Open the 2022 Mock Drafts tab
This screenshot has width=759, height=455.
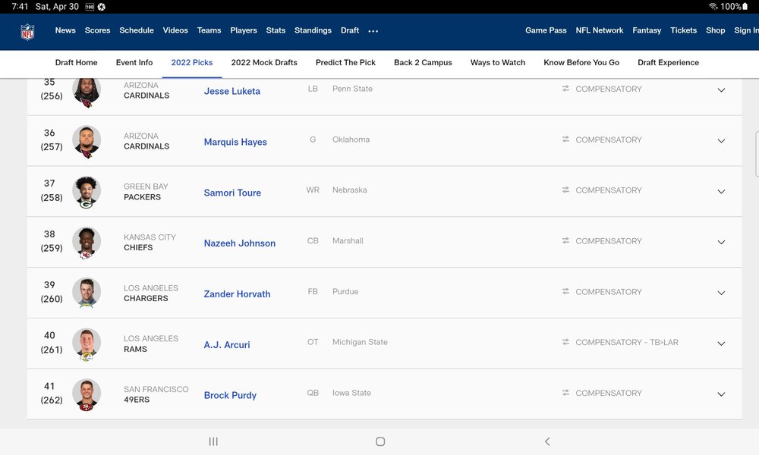(x=264, y=62)
